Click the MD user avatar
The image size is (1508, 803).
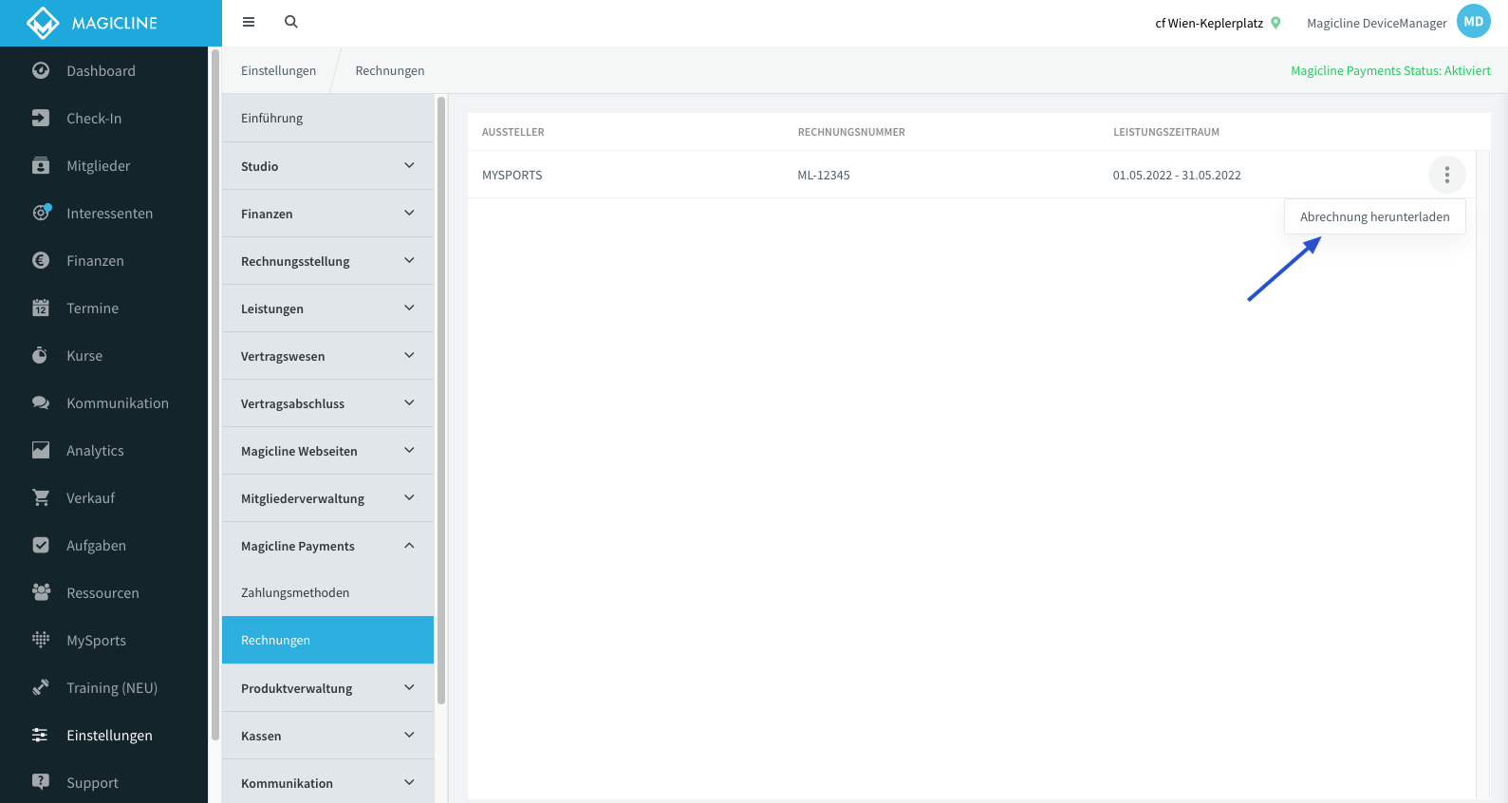(1473, 22)
